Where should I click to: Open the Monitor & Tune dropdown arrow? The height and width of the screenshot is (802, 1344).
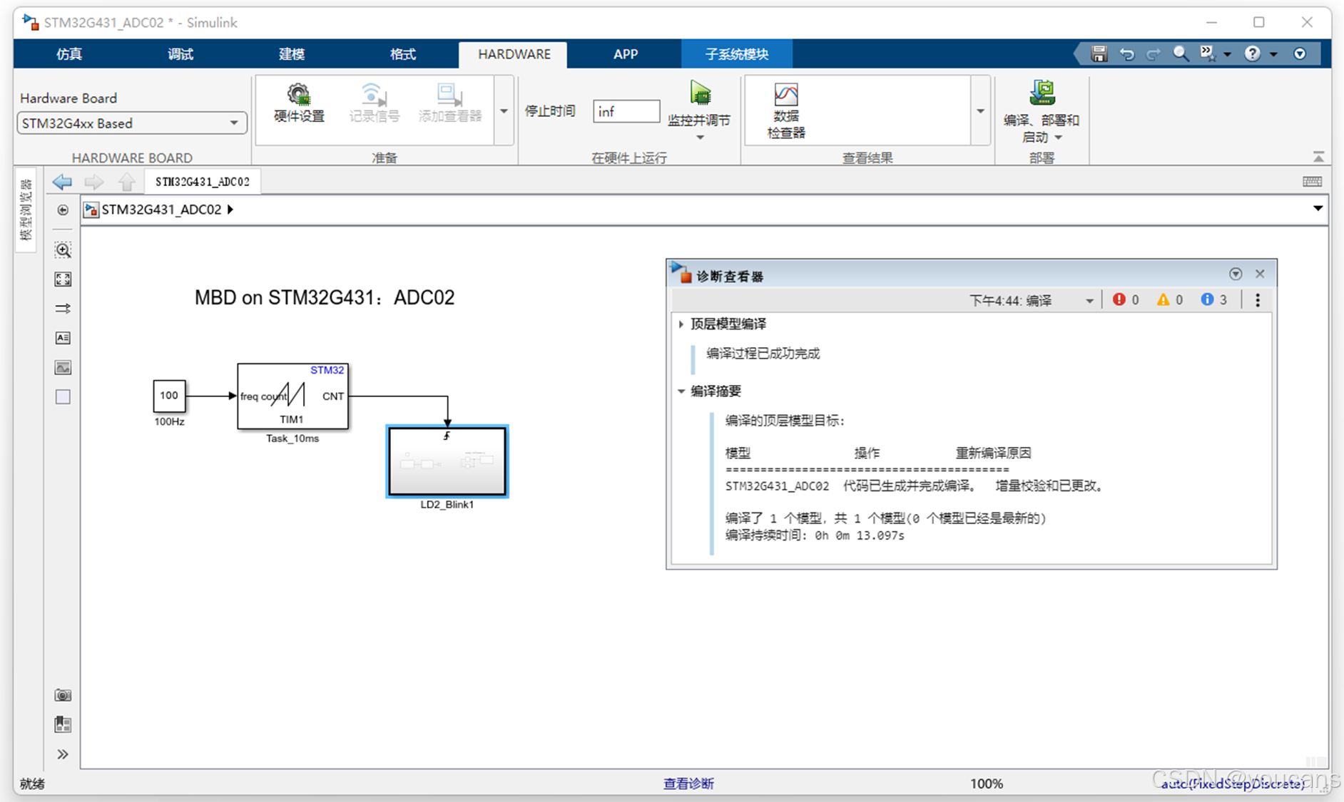click(x=700, y=138)
